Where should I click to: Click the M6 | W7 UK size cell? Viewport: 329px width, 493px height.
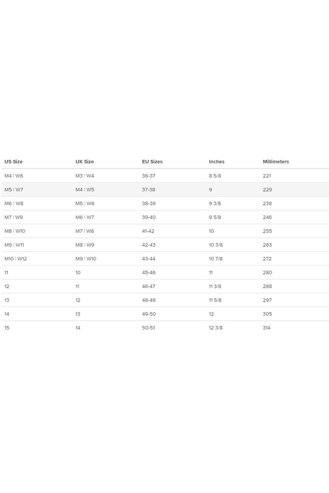tap(85, 217)
